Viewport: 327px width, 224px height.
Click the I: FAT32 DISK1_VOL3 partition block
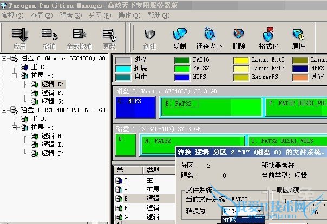coord(288,141)
